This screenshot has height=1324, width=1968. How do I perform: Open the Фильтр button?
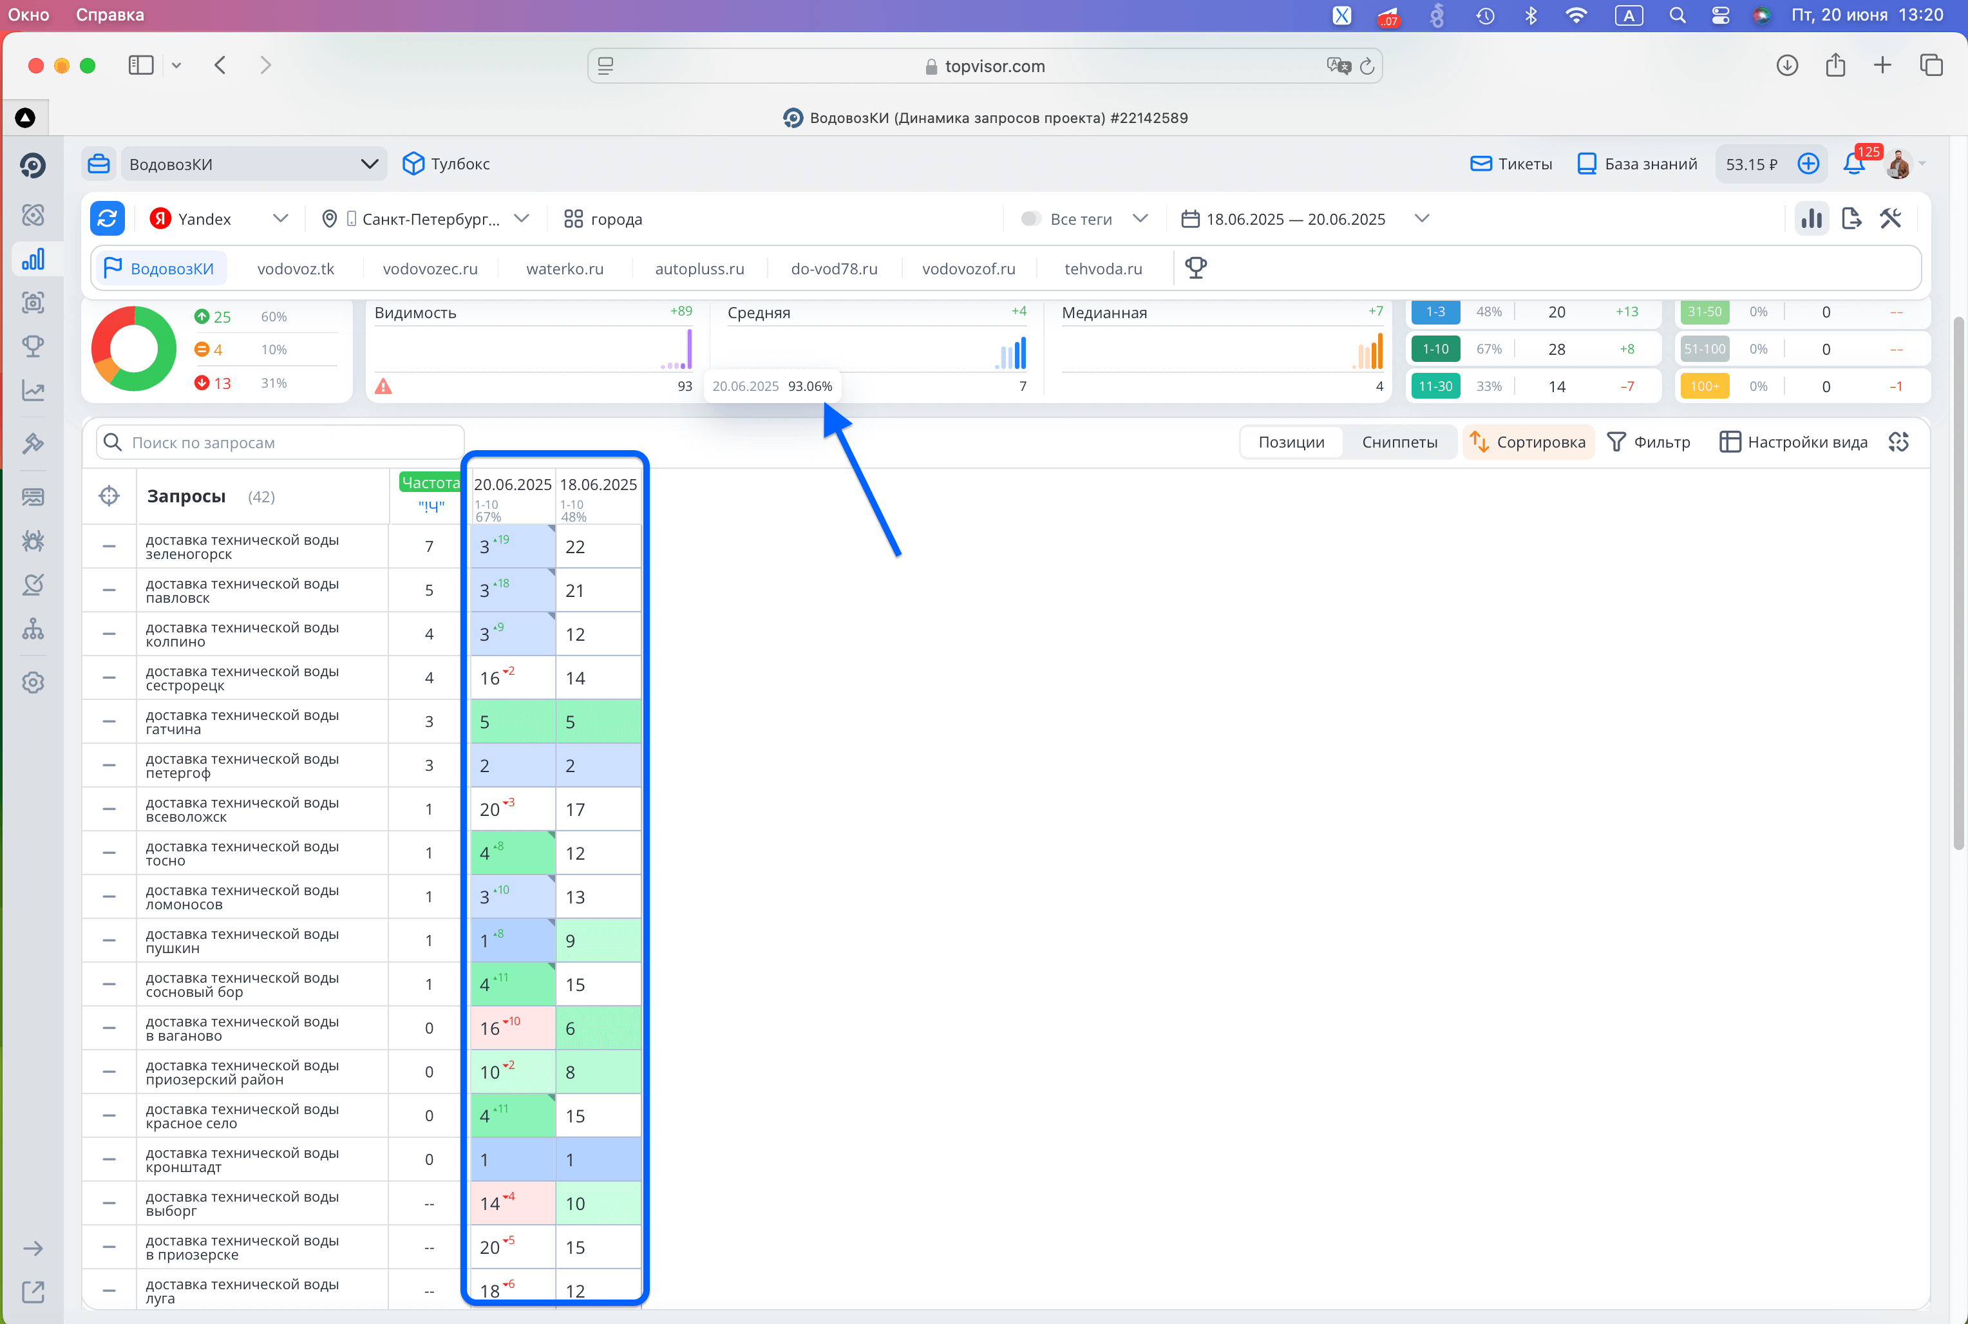pyautogui.click(x=1648, y=442)
